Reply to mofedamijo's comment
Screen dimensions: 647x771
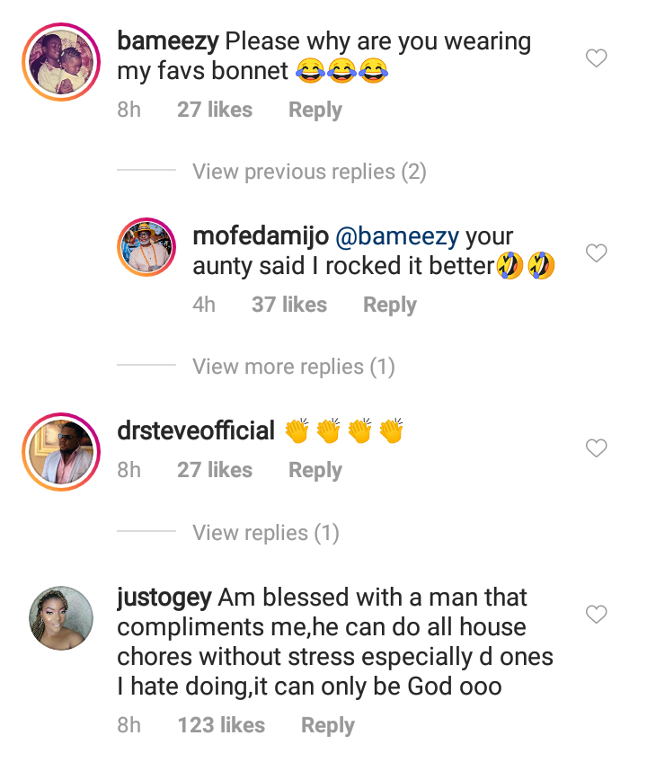pos(389,305)
